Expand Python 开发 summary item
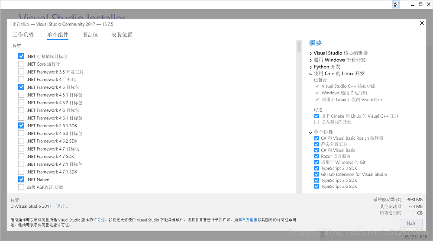Image resolution: width=433 pixels, height=241 pixels. click(310, 67)
